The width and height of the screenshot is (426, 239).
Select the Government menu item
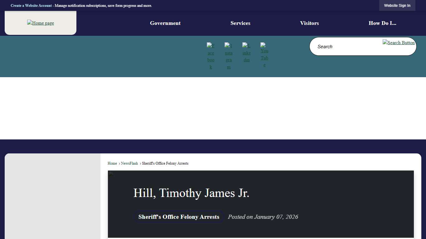click(165, 23)
